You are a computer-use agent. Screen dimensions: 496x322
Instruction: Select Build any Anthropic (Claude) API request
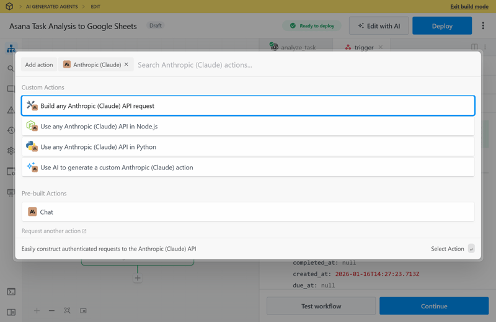pyautogui.click(x=248, y=106)
